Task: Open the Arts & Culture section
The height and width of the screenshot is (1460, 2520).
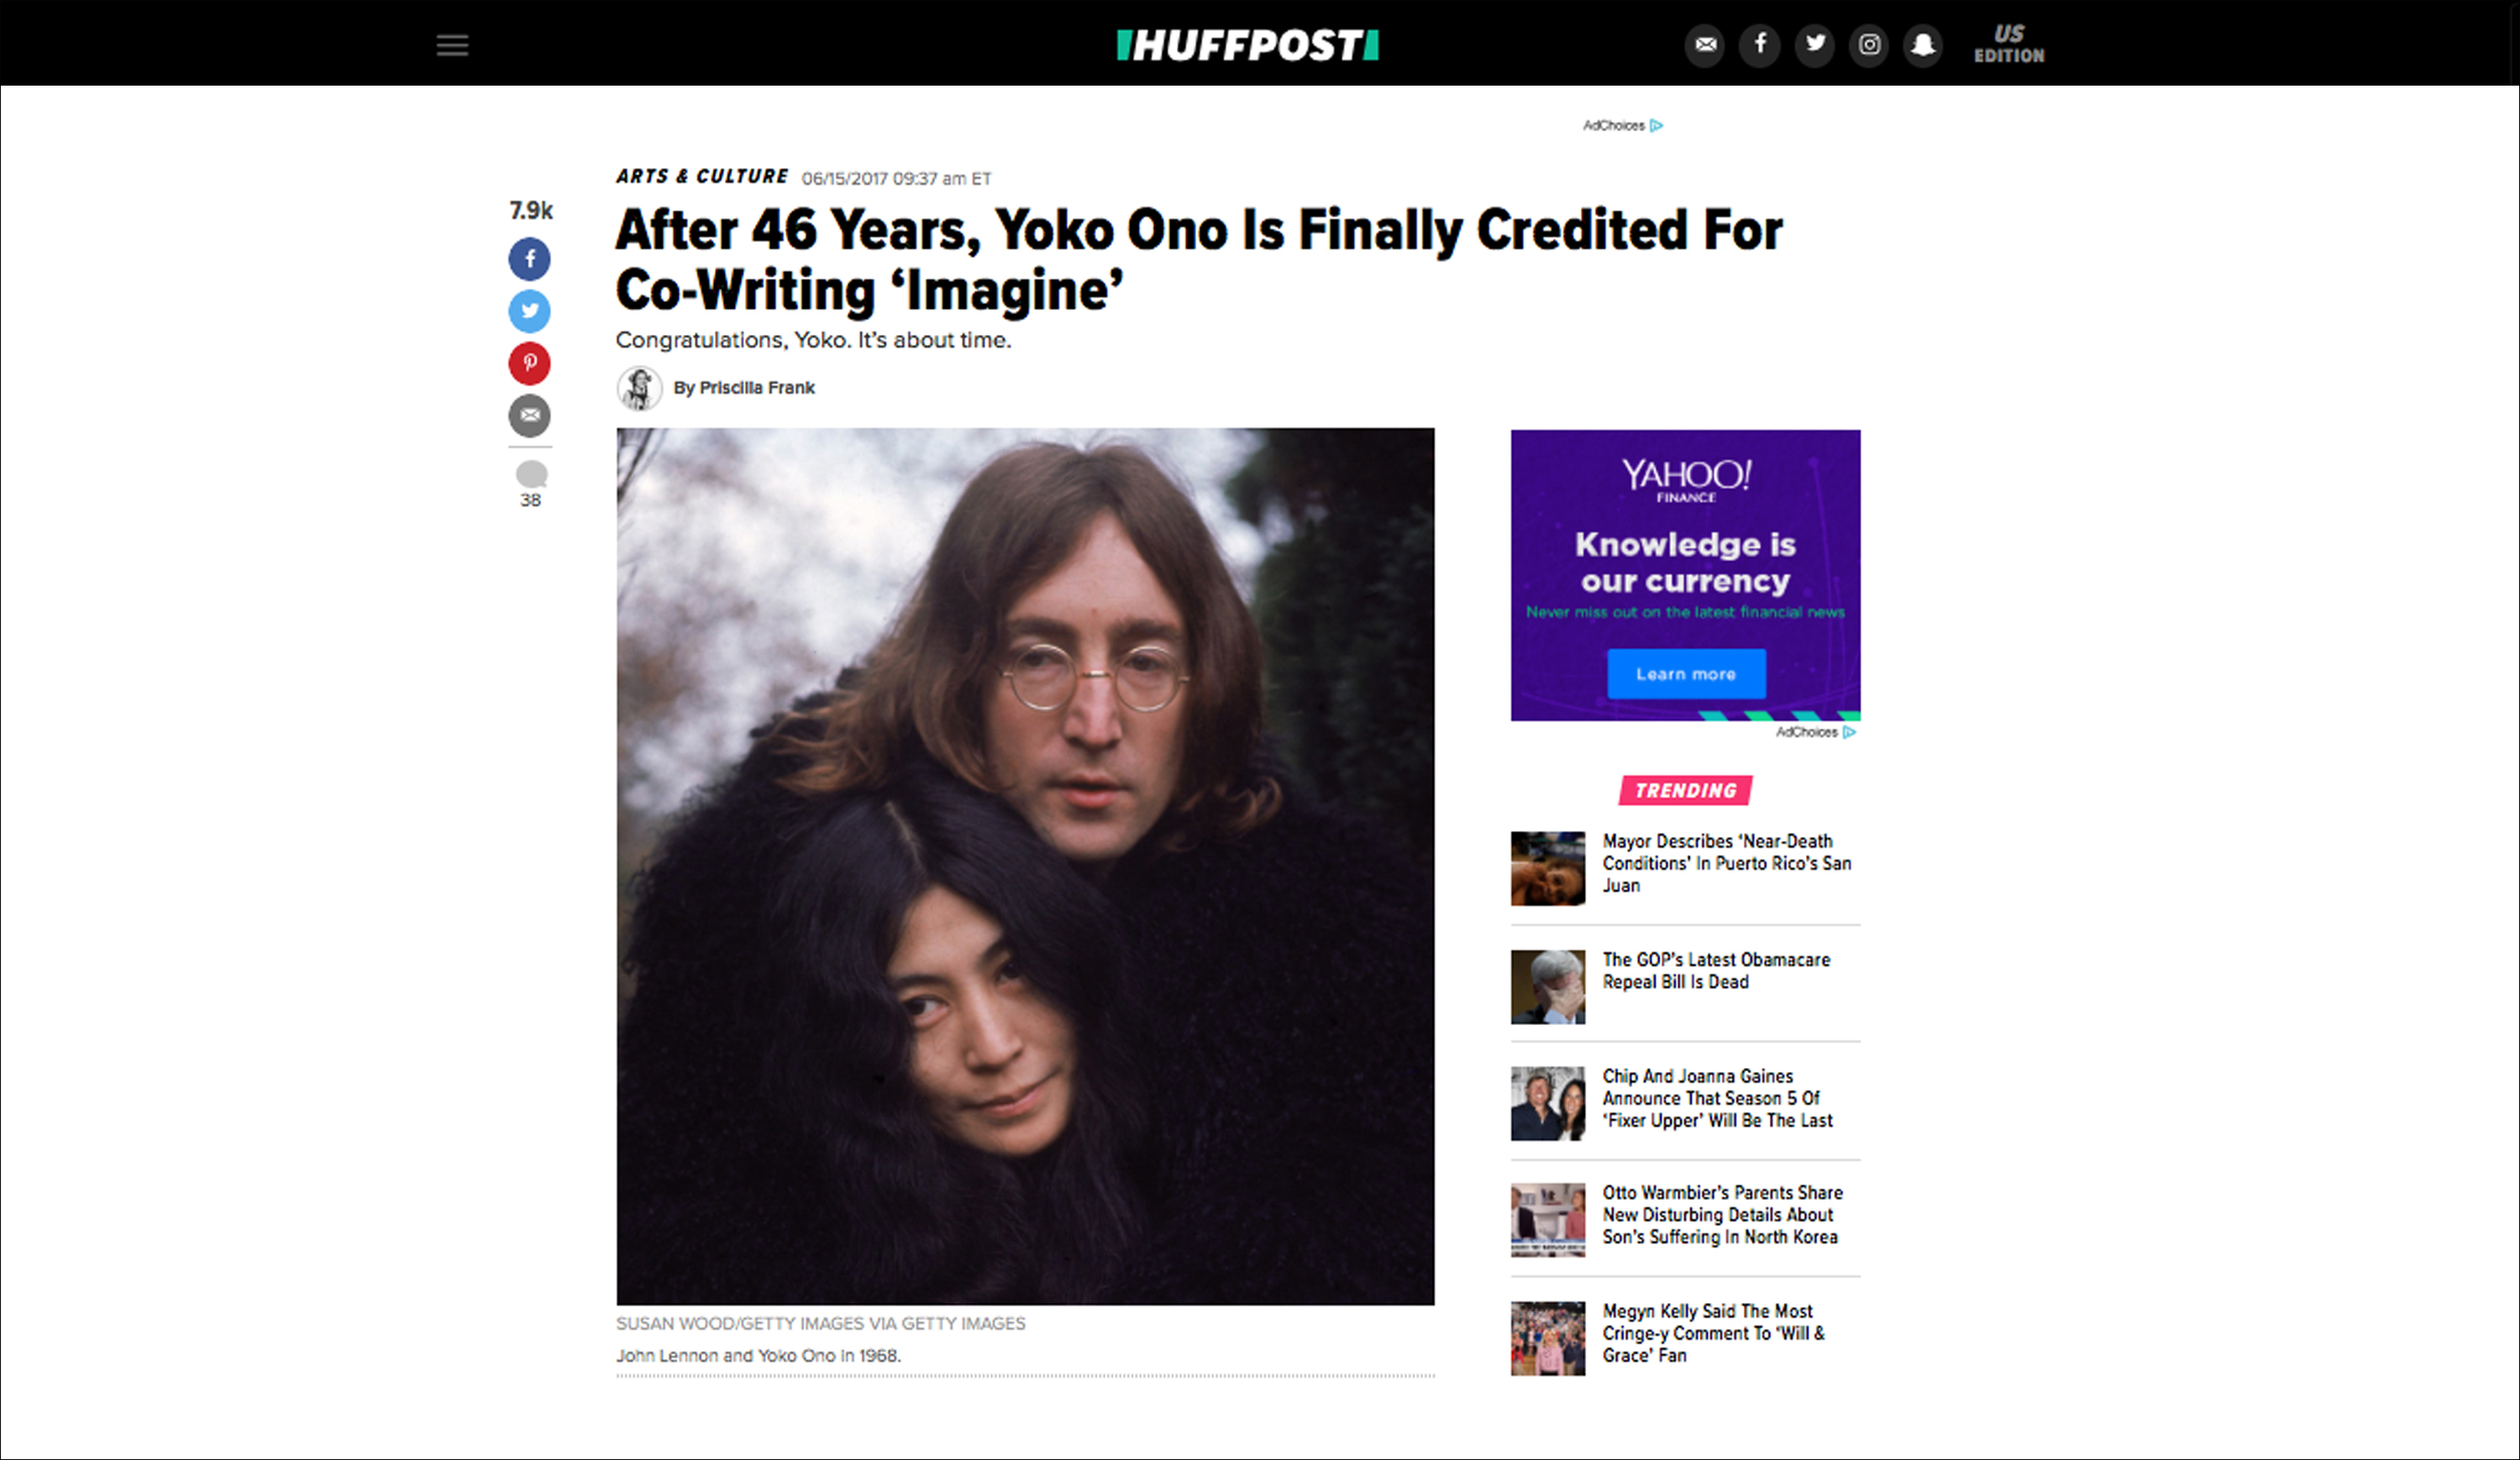Action: tap(702, 175)
